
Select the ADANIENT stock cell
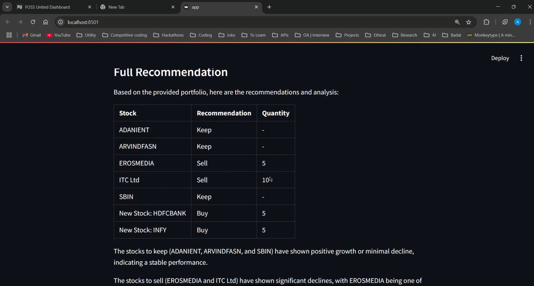click(152, 130)
